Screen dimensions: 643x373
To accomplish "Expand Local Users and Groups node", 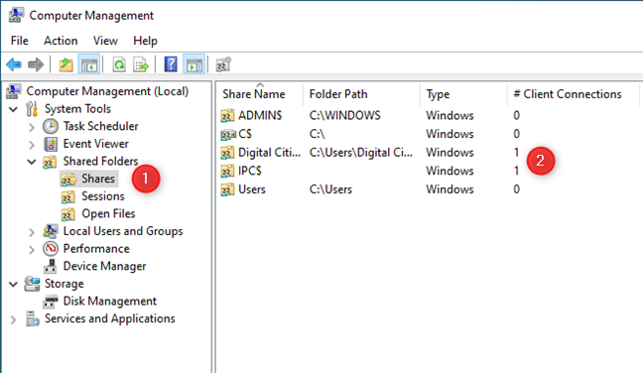I will click(32, 232).
